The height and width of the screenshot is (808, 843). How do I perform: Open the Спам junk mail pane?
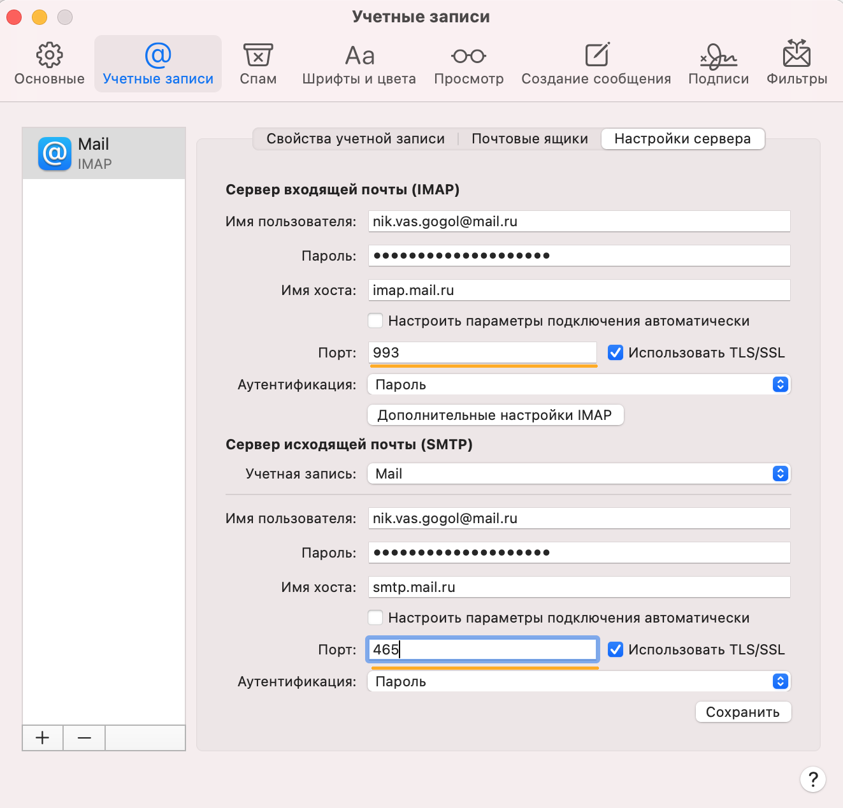point(258,64)
